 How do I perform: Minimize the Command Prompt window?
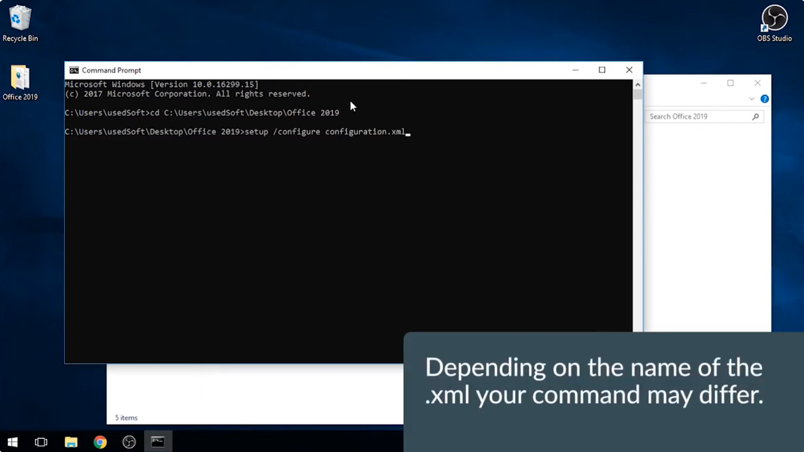(x=575, y=70)
